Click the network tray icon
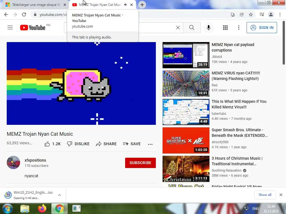The width and height of the screenshot is (286, 214). 246,208
